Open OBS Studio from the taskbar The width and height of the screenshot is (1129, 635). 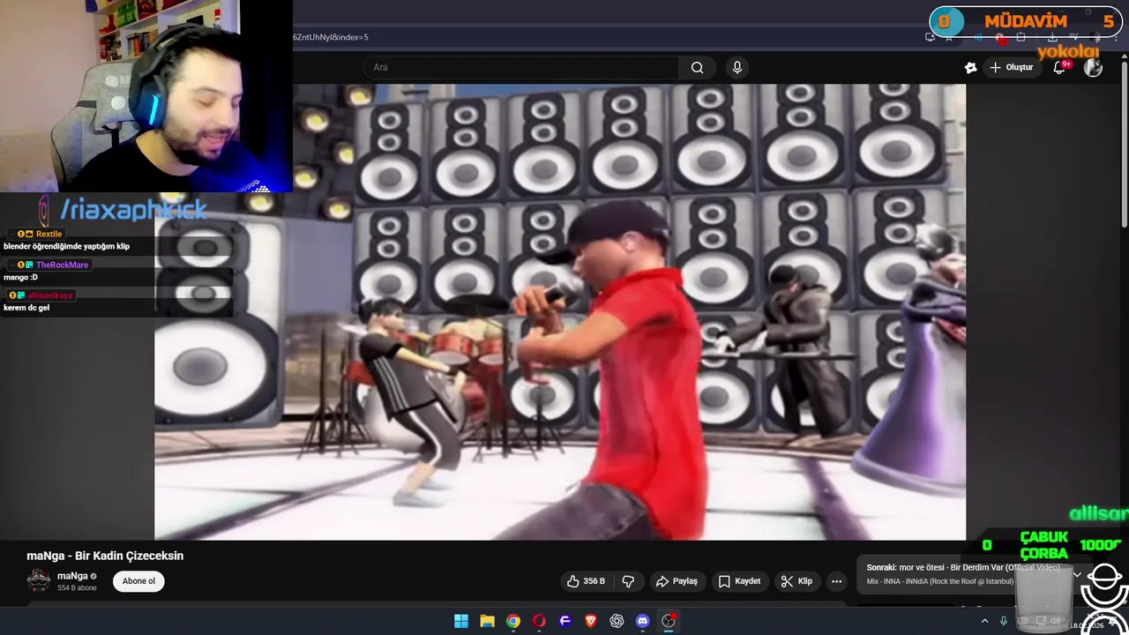point(669,621)
